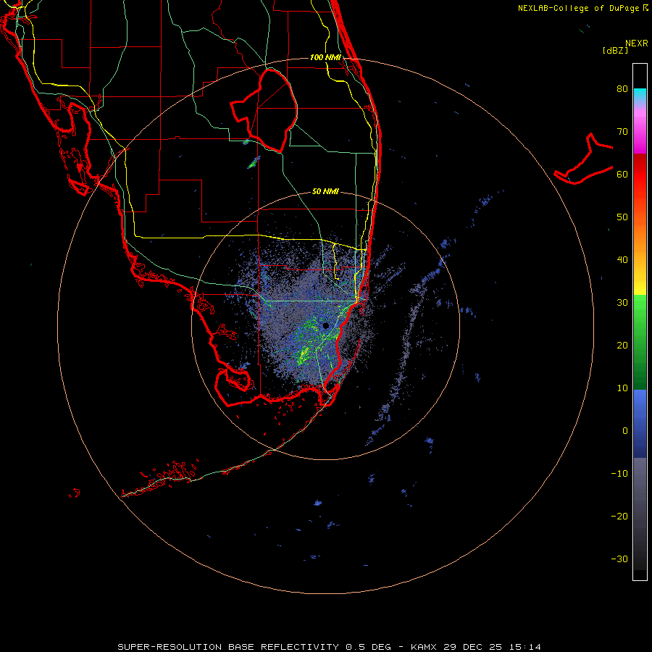Click the 80 dBZ scale label
This screenshot has width=652, height=652.
click(x=622, y=88)
